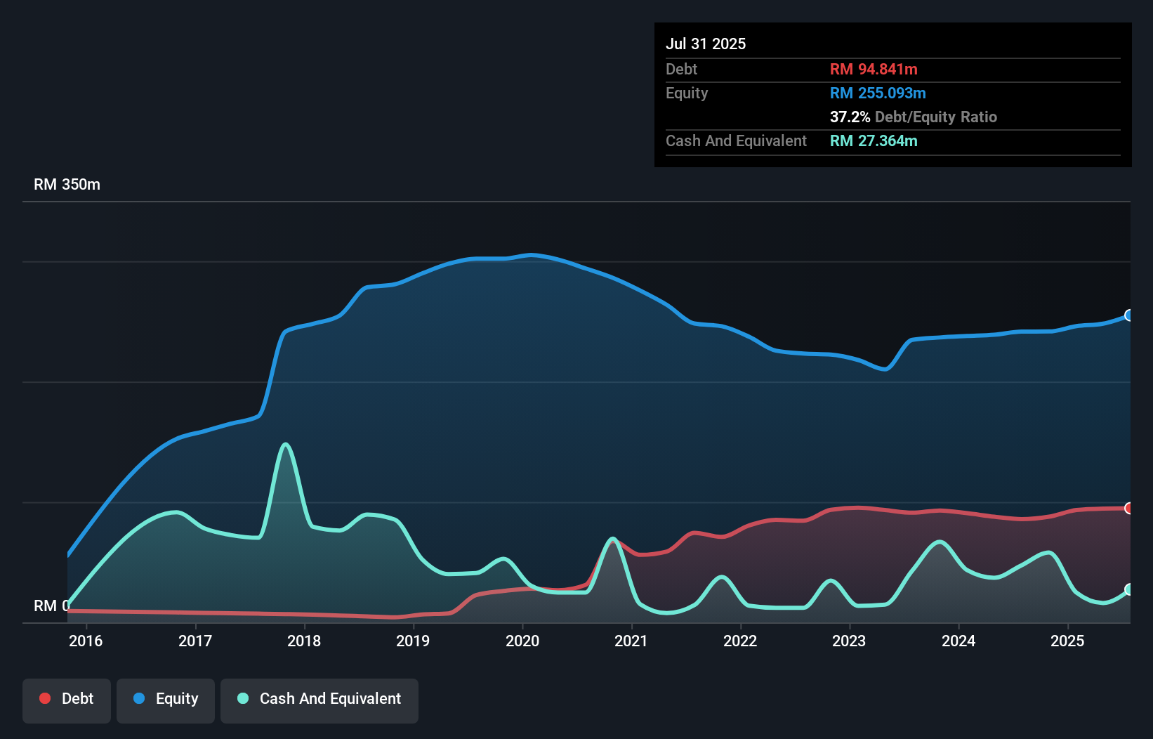Select the 2025 axis label
The width and height of the screenshot is (1153, 739).
[1067, 641]
